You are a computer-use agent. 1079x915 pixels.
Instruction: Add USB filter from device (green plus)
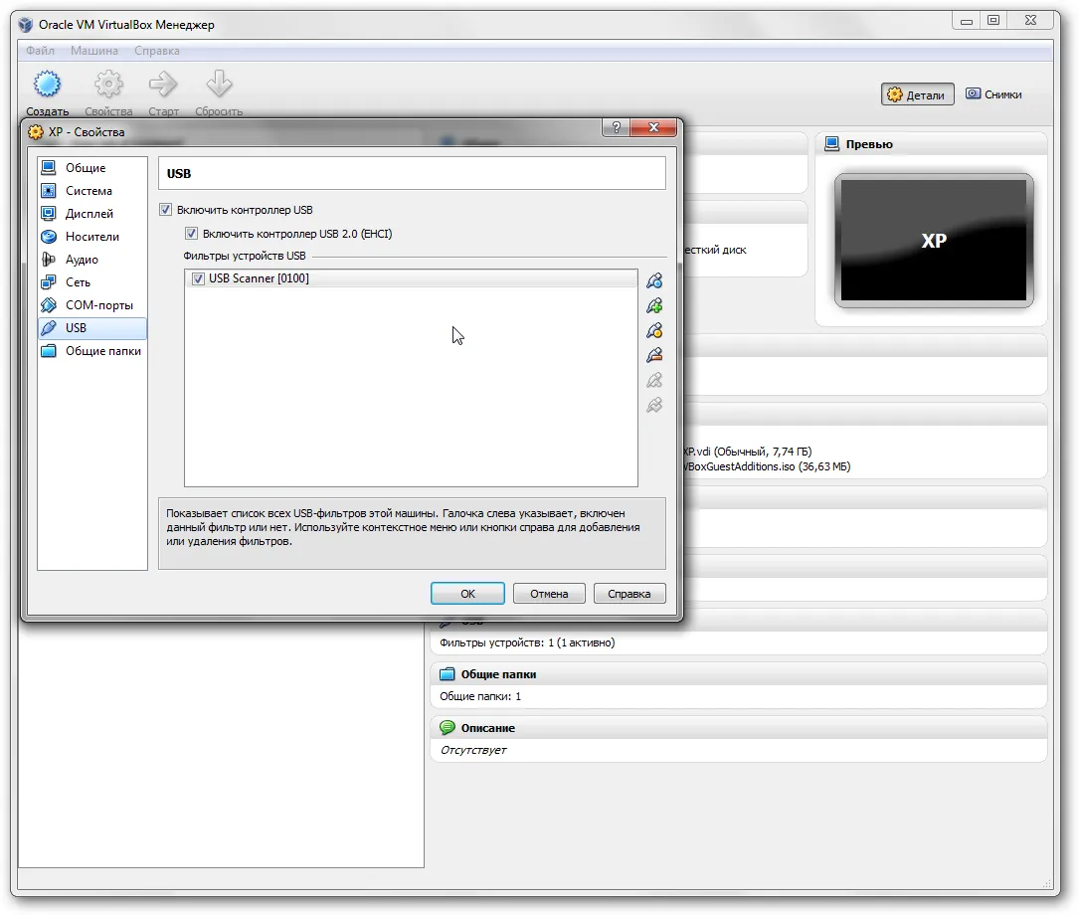coord(653,306)
